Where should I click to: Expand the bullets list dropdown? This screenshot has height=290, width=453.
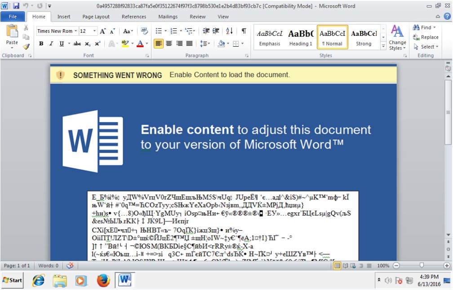165,31
